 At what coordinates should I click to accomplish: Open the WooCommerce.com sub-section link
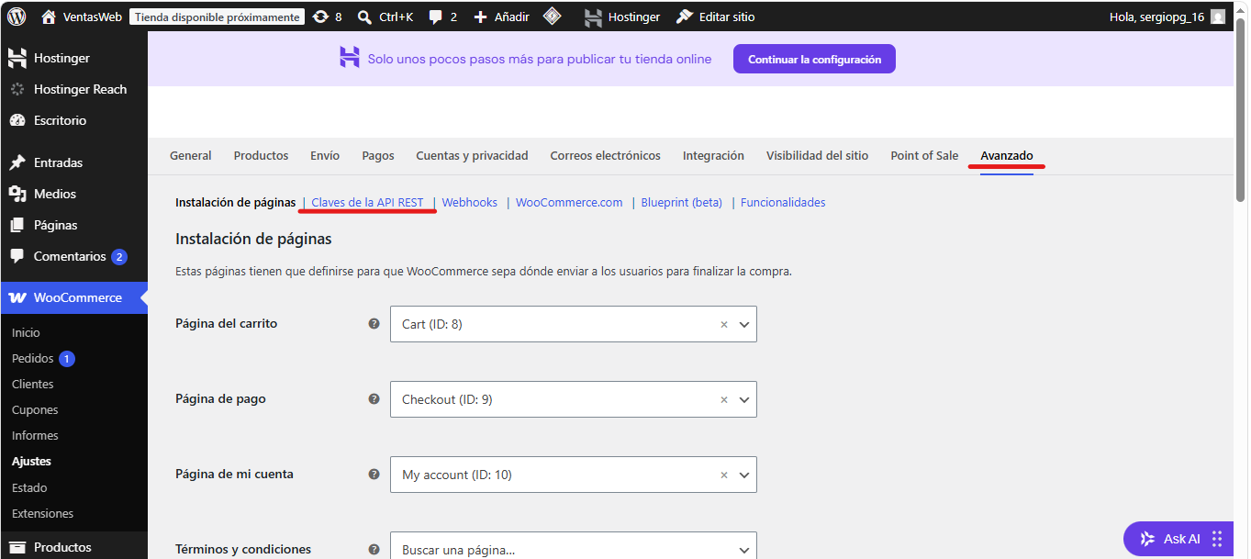(x=569, y=202)
